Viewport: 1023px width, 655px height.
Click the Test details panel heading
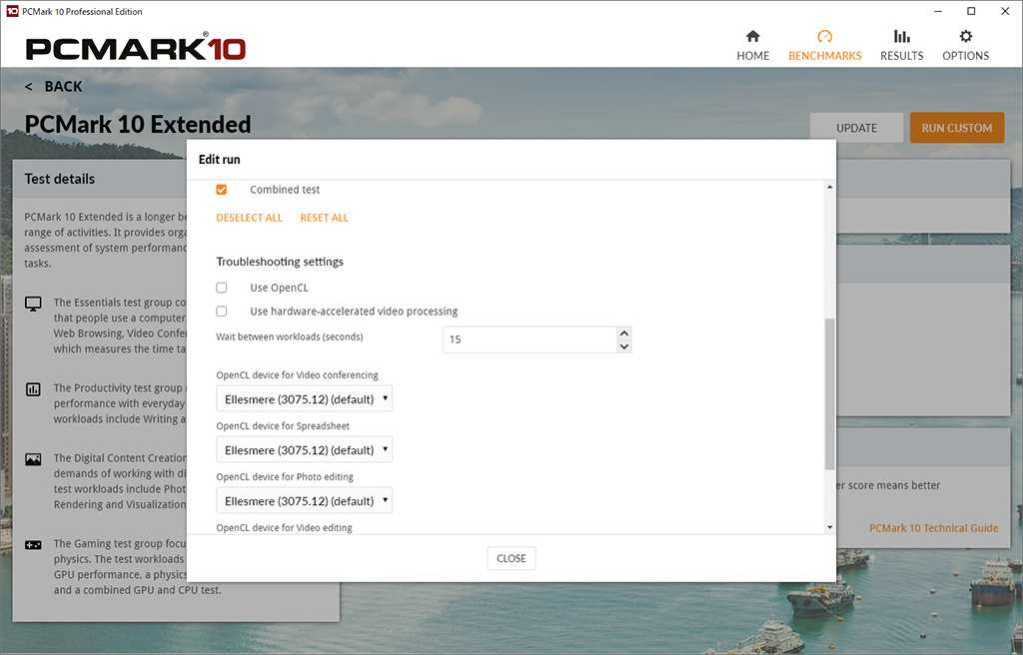[x=59, y=179]
